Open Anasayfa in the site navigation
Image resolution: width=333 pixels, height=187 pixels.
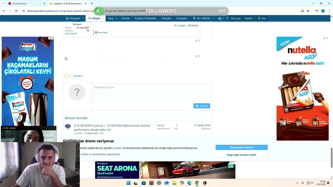[73, 18]
